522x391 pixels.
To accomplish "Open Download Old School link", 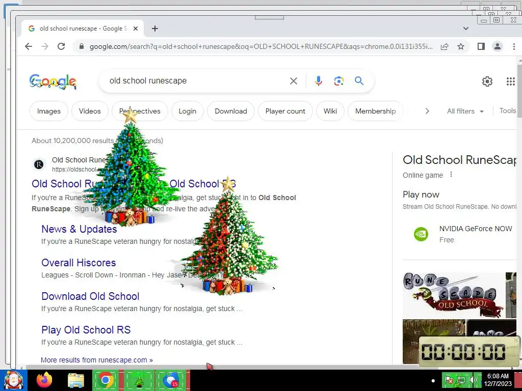I will click(x=90, y=296).
